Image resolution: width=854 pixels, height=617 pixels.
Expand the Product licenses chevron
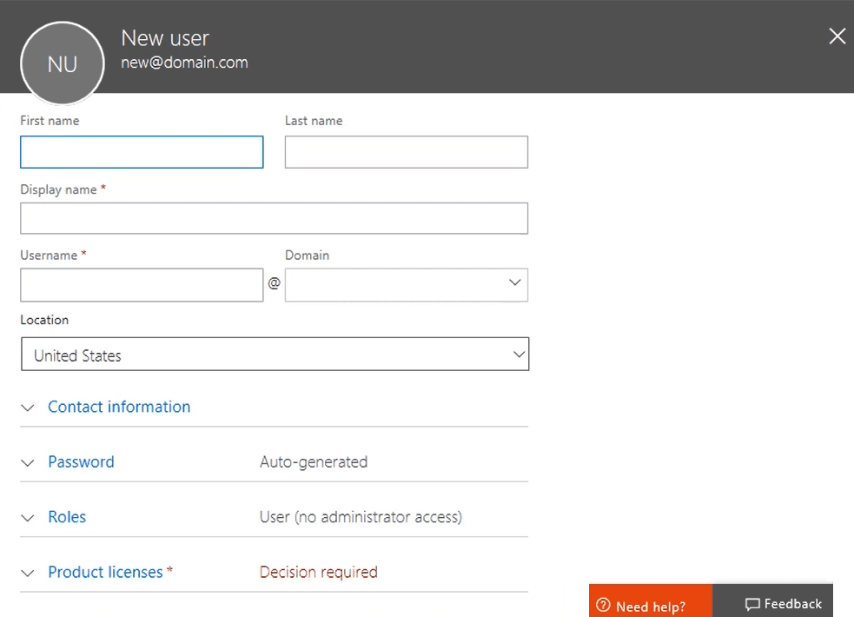(28, 573)
